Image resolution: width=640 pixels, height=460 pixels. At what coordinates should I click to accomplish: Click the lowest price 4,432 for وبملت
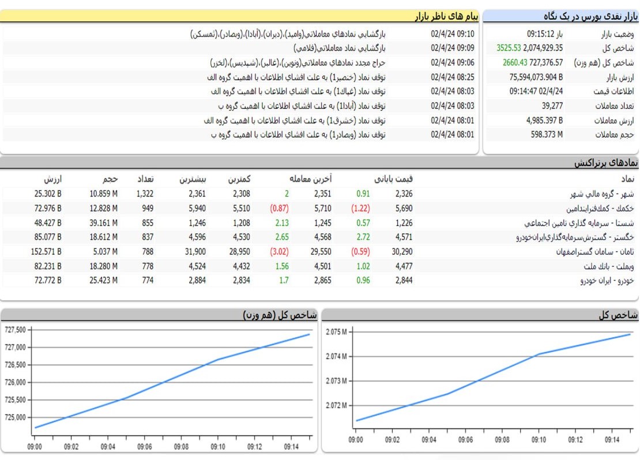pyautogui.click(x=242, y=266)
